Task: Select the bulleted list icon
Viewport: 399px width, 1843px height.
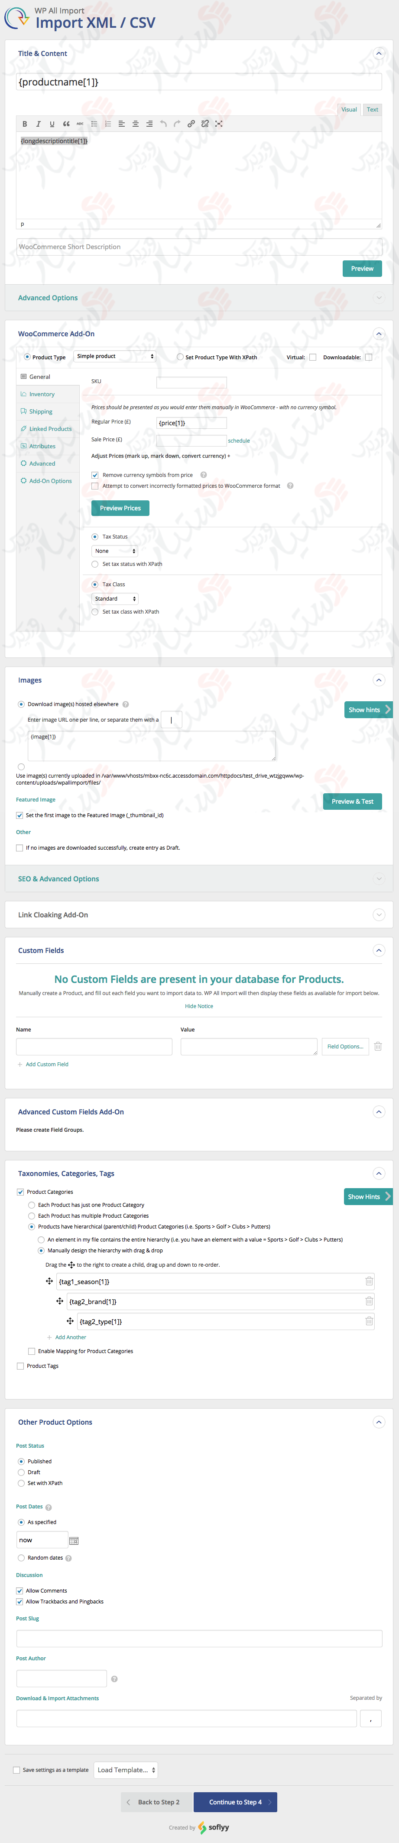Action: click(94, 124)
